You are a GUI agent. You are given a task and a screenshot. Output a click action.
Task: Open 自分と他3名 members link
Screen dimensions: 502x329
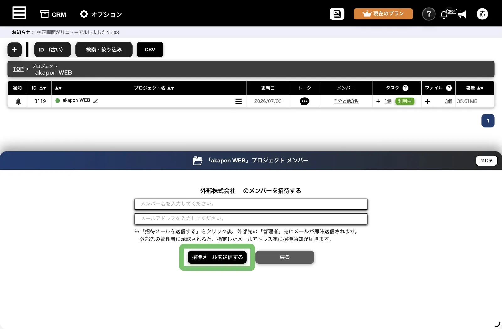346,101
